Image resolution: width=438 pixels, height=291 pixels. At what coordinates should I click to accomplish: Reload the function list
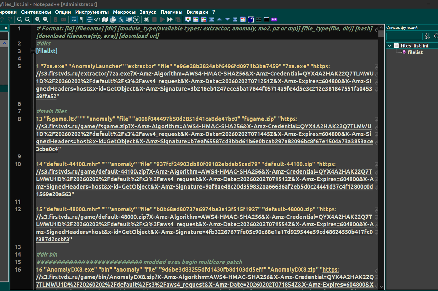[x=436, y=36]
